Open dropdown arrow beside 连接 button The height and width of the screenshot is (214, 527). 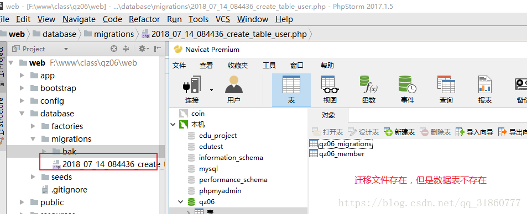coord(211,90)
